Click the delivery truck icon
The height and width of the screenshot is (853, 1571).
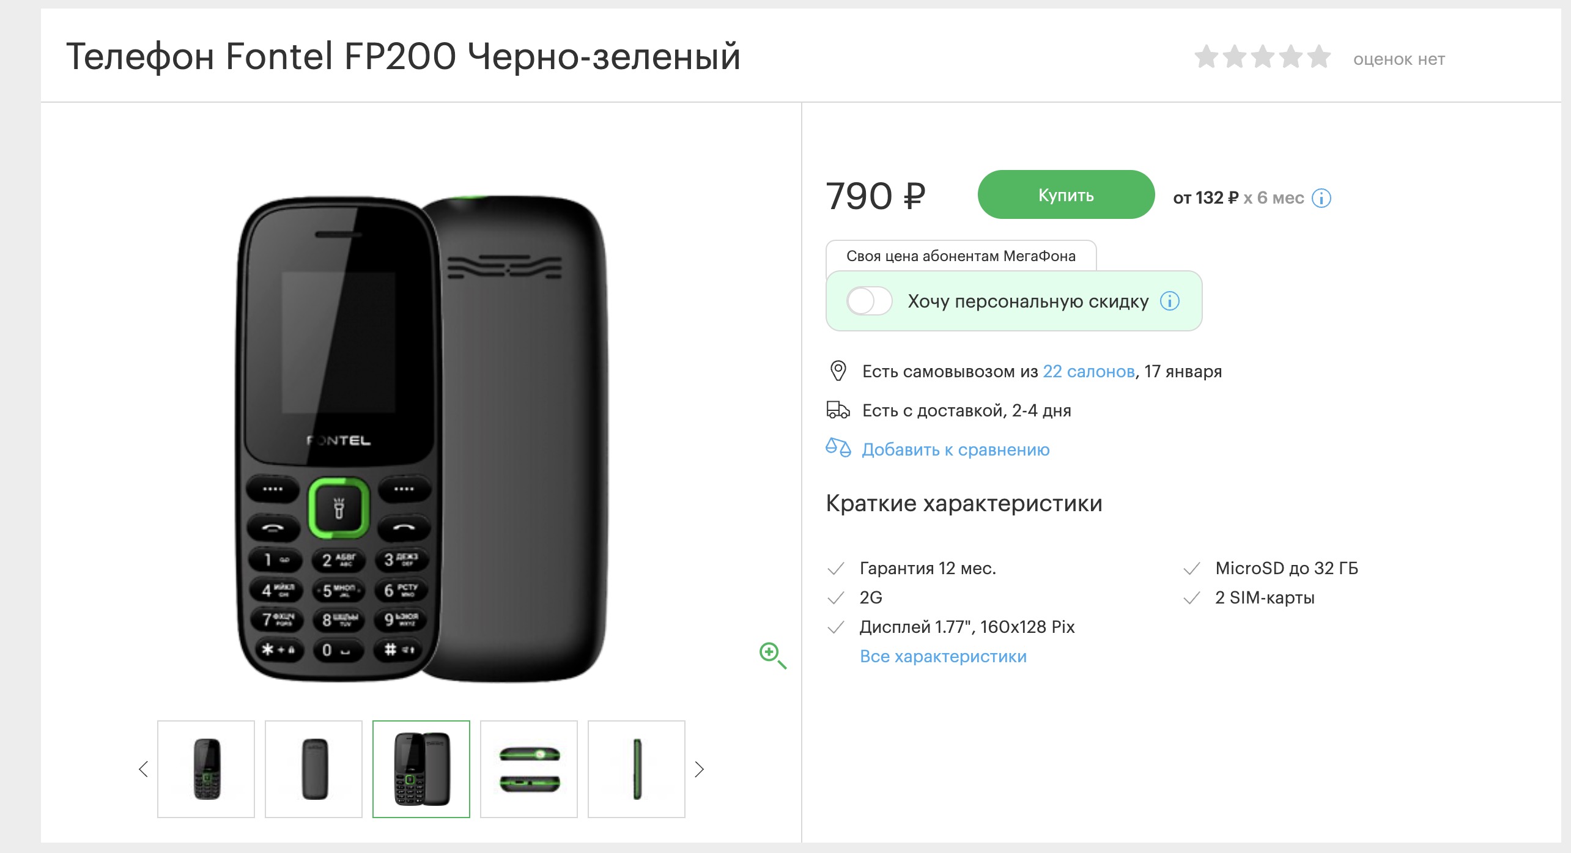point(838,410)
